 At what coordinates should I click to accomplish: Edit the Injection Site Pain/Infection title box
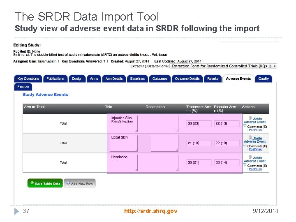tap(124, 124)
